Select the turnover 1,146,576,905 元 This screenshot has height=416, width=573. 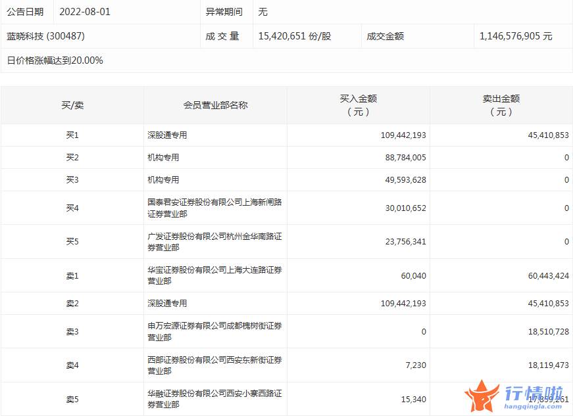tap(516, 36)
